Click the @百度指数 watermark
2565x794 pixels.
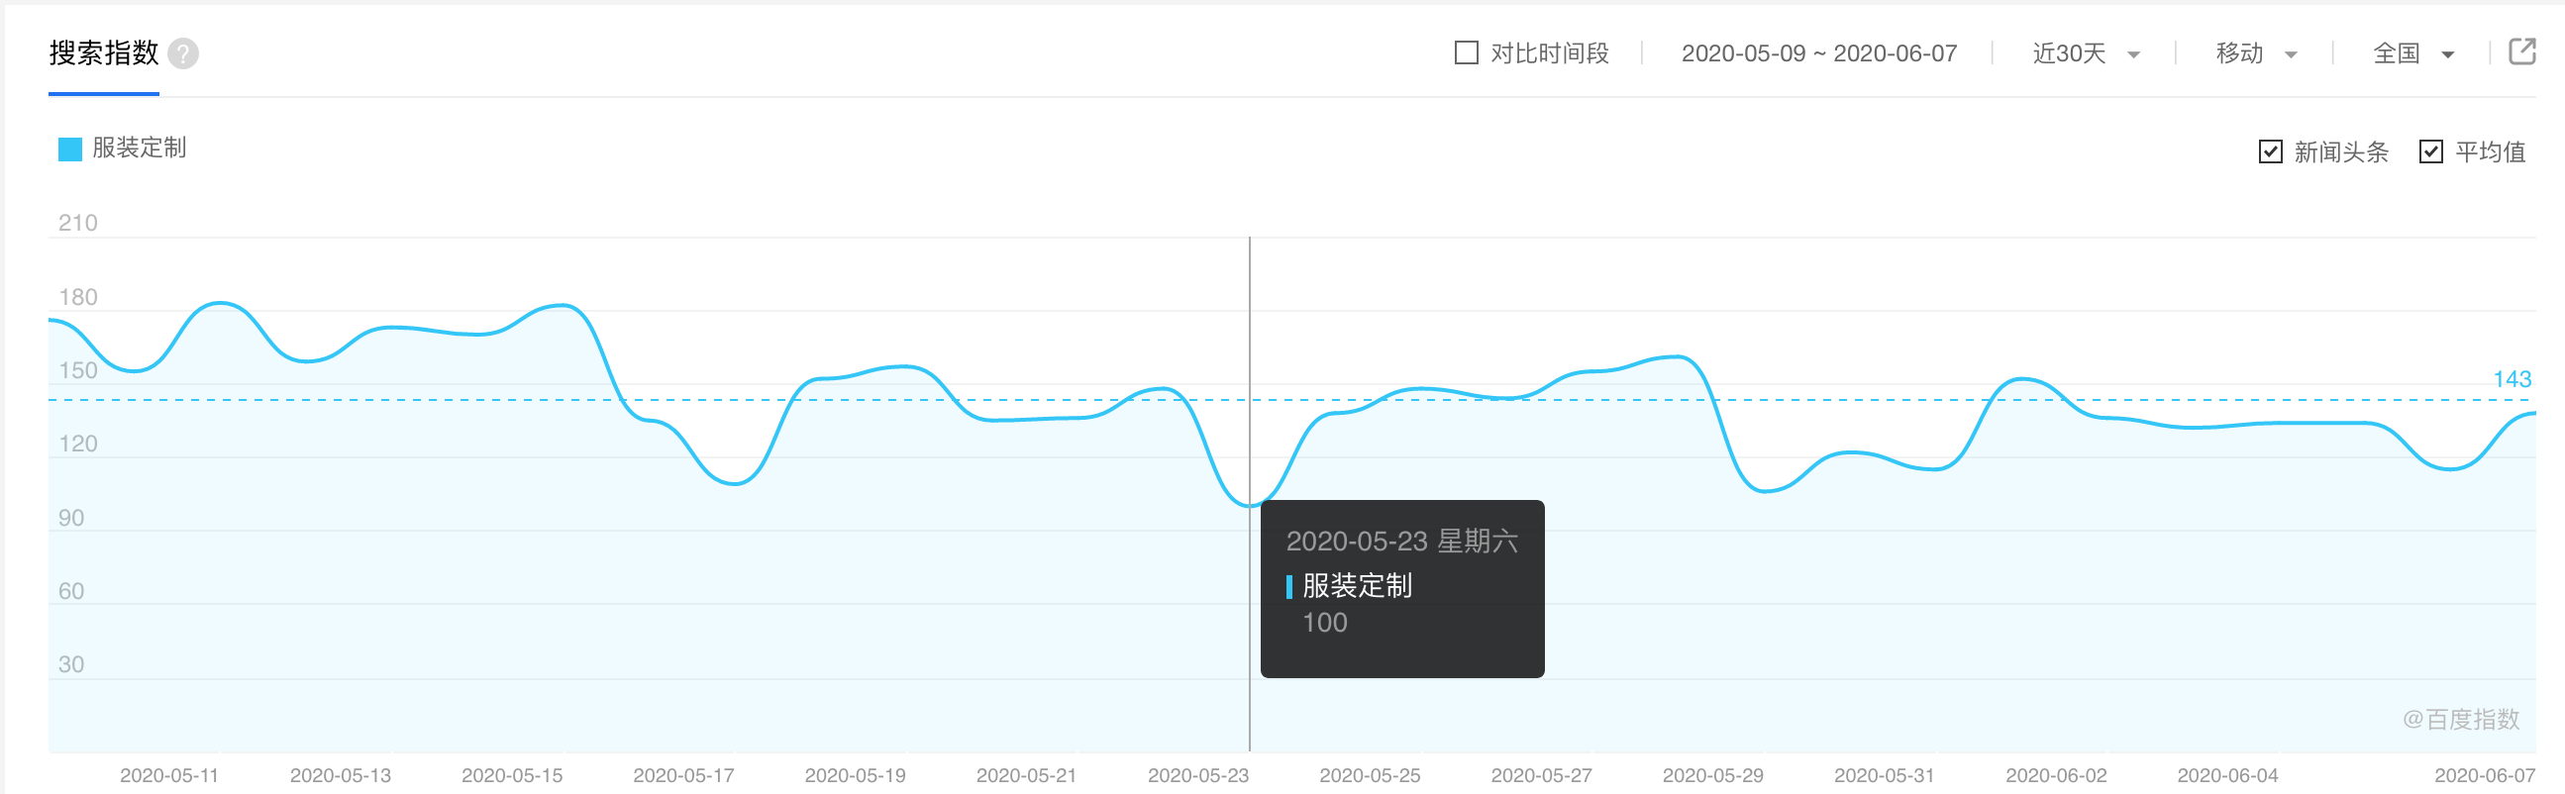2460,719
